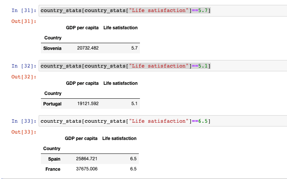Click the GDP per capita header above Slovenia
This screenshot has width=287, height=179.
82,28
